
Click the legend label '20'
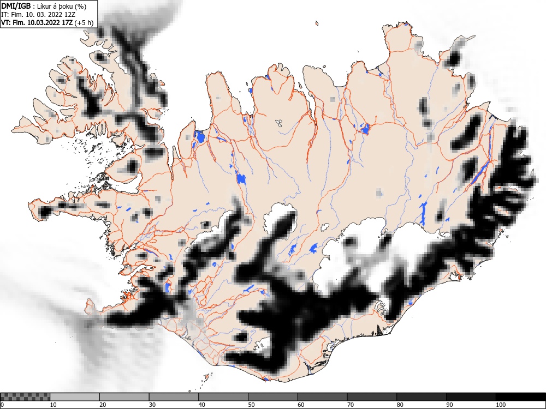[103, 405]
